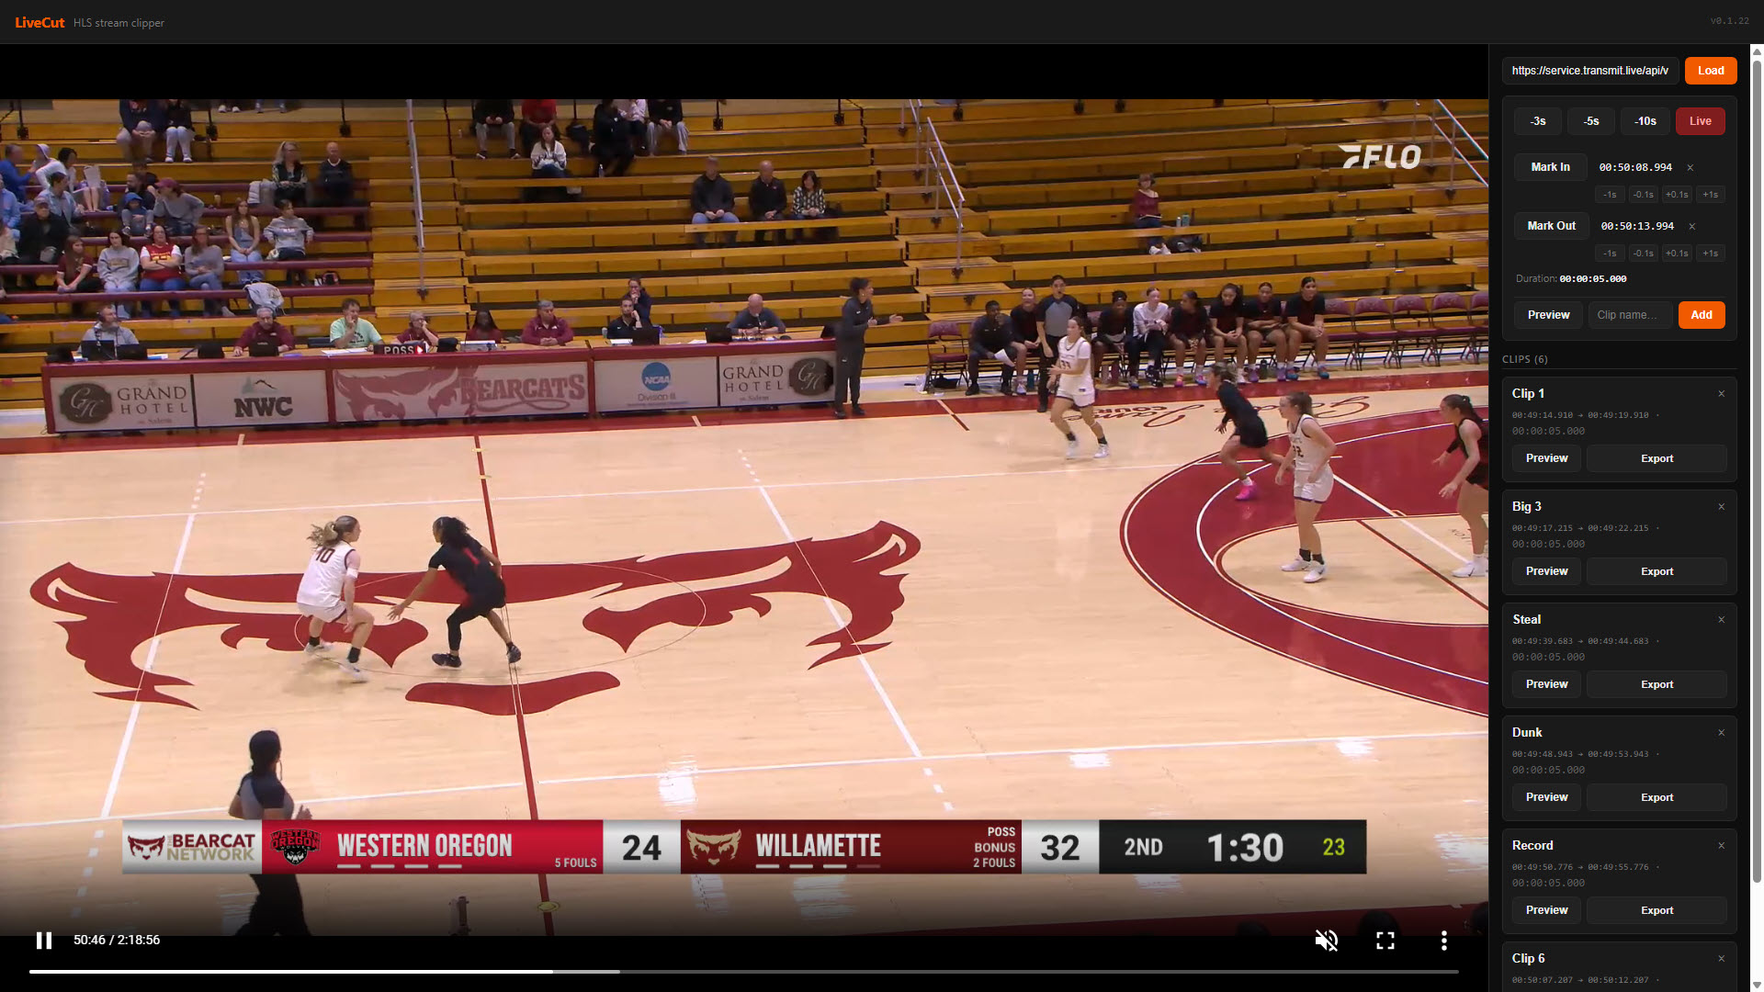Image resolution: width=1764 pixels, height=992 pixels.
Task: Click the Mark In time 00:50:08.994
Action: click(1635, 167)
